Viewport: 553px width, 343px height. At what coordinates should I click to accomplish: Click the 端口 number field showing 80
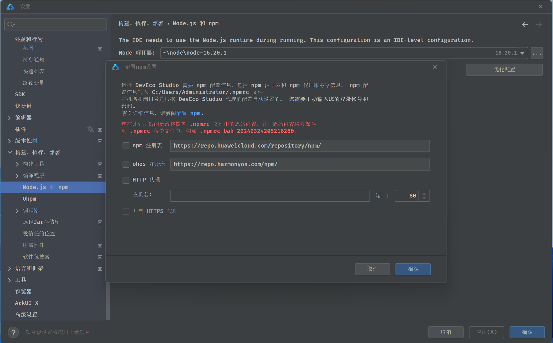(407, 196)
